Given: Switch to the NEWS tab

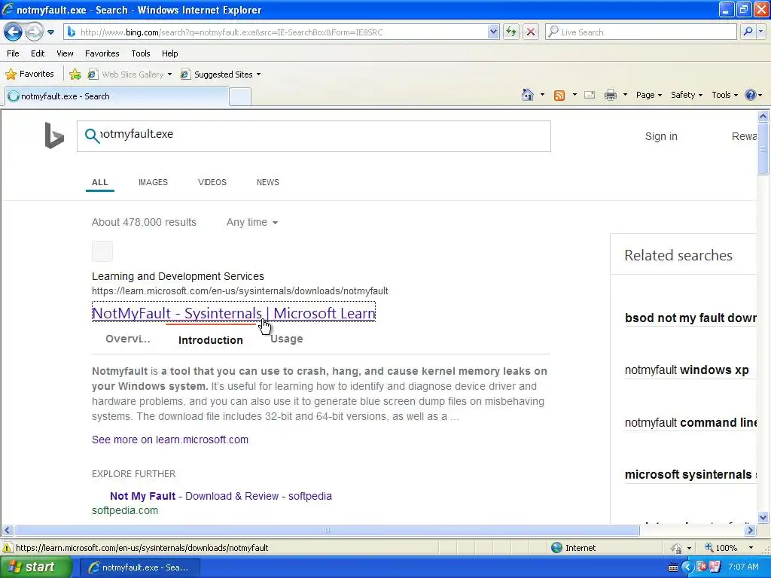Looking at the screenshot, I should 267,182.
